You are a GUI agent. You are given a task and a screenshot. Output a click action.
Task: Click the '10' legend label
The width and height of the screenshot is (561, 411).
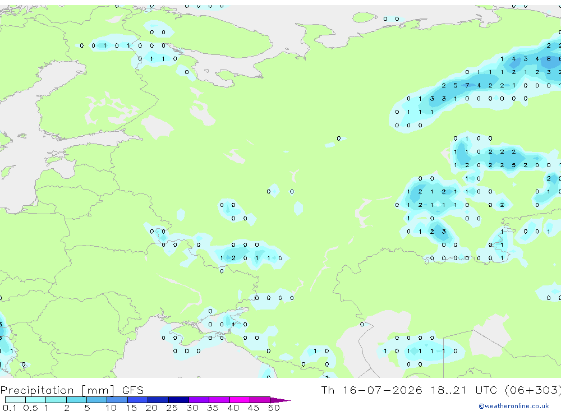pyautogui.click(x=111, y=408)
